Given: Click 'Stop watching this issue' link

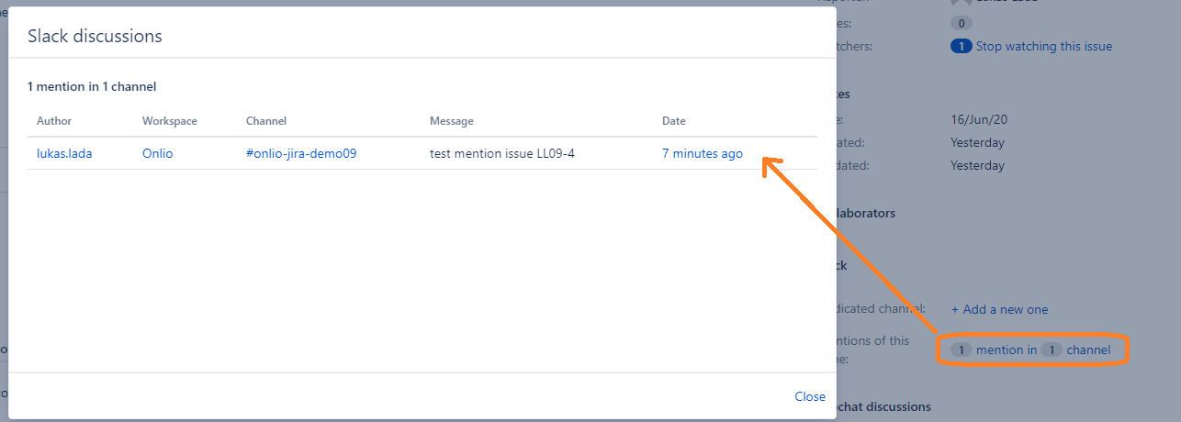Looking at the screenshot, I should click(1044, 47).
